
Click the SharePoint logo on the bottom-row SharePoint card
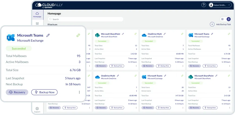point(191,77)
